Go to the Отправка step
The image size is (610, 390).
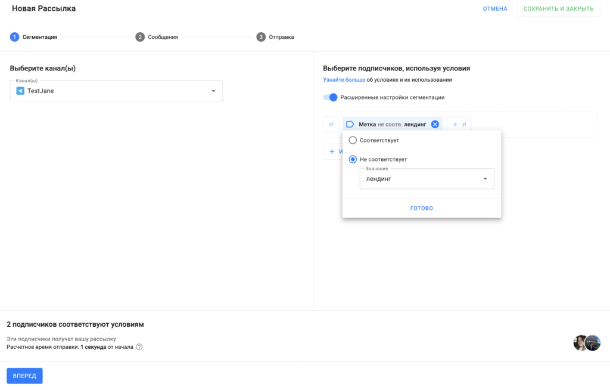click(x=281, y=37)
